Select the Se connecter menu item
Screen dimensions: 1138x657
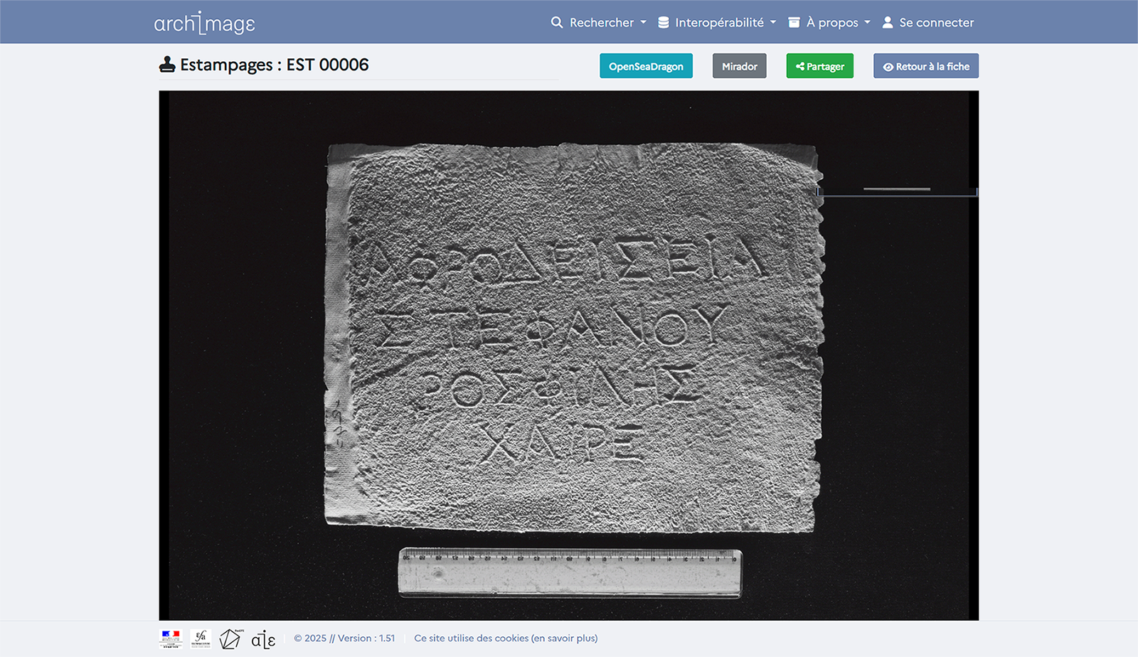click(936, 23)
